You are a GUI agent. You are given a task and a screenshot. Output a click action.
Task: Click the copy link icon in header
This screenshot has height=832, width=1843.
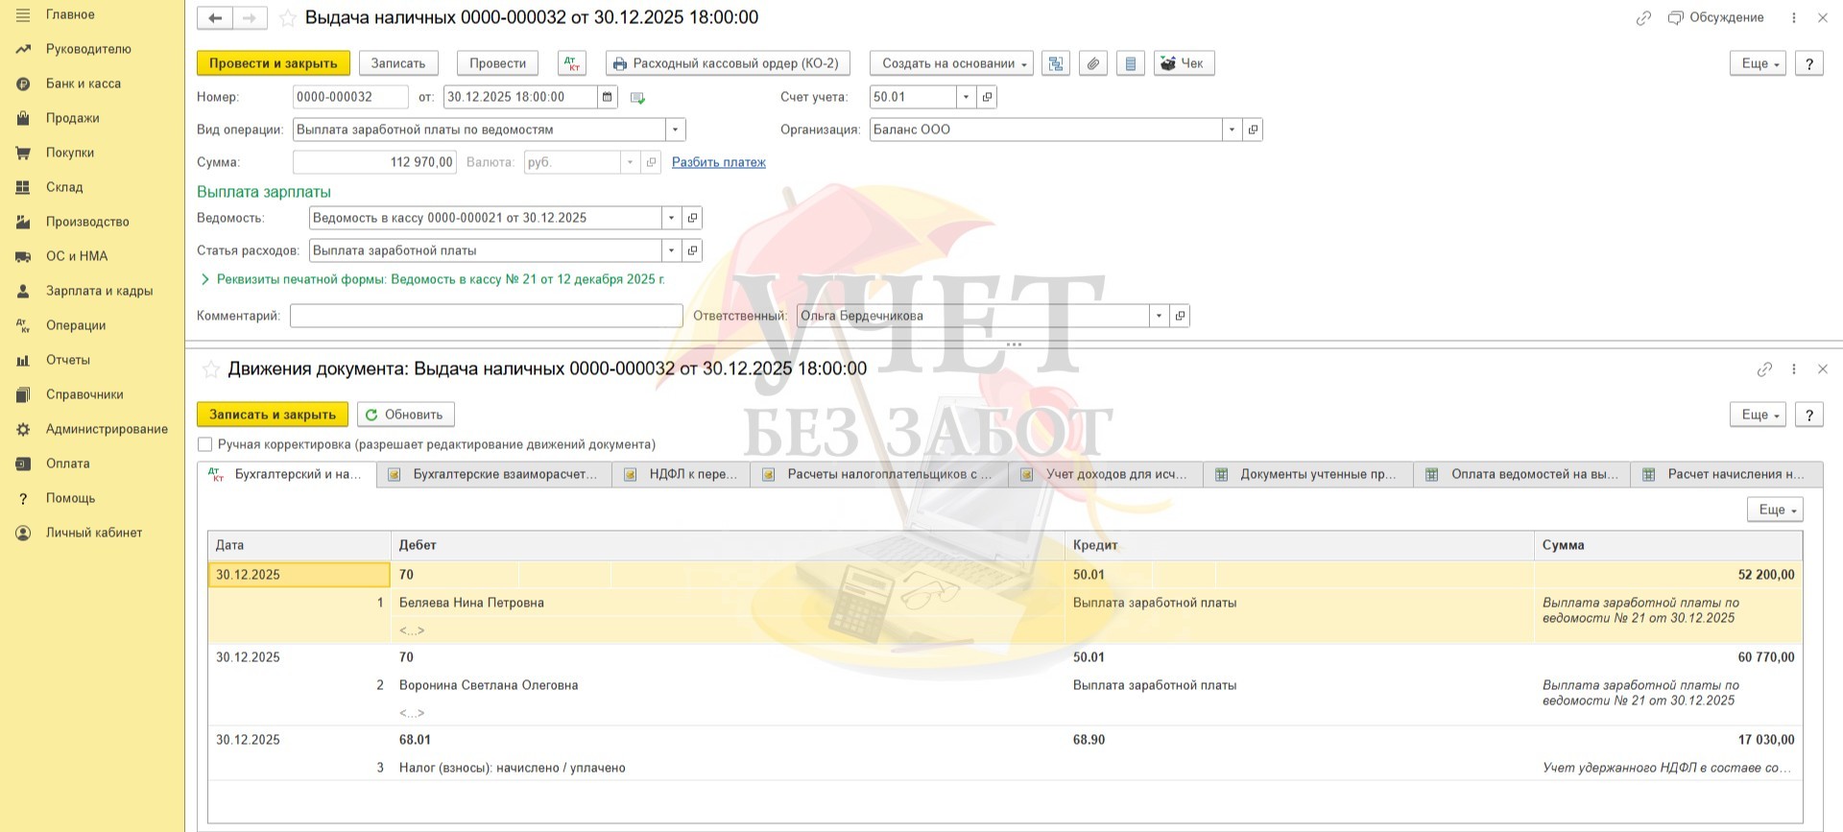1643,18
